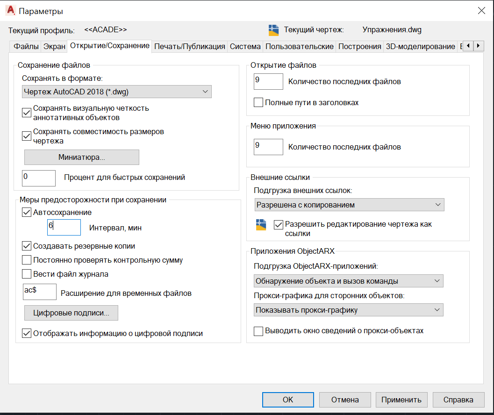494x415 pixels.
Task: Open help with the Справка button
Action: 458,400
